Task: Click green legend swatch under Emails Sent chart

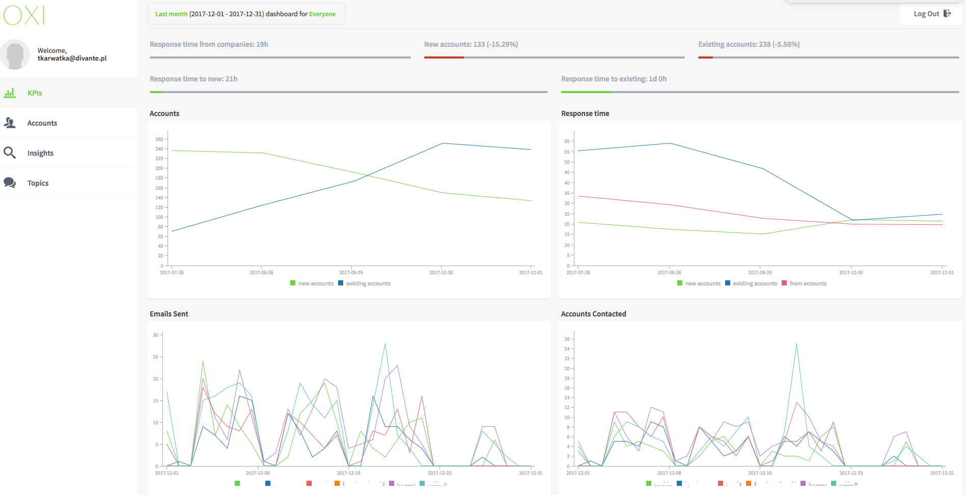Action: point(237,483)
